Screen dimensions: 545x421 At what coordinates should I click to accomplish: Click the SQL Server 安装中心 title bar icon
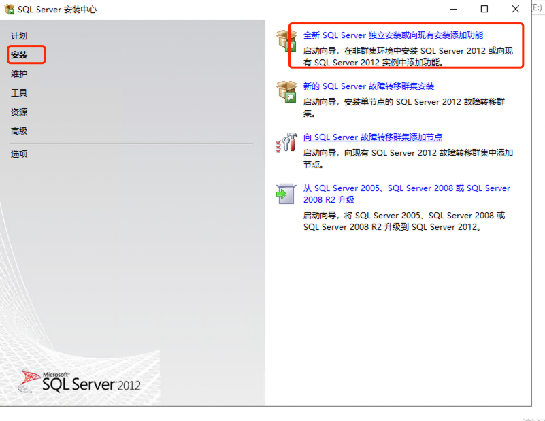pyautogui.click(x=9, y=10)
